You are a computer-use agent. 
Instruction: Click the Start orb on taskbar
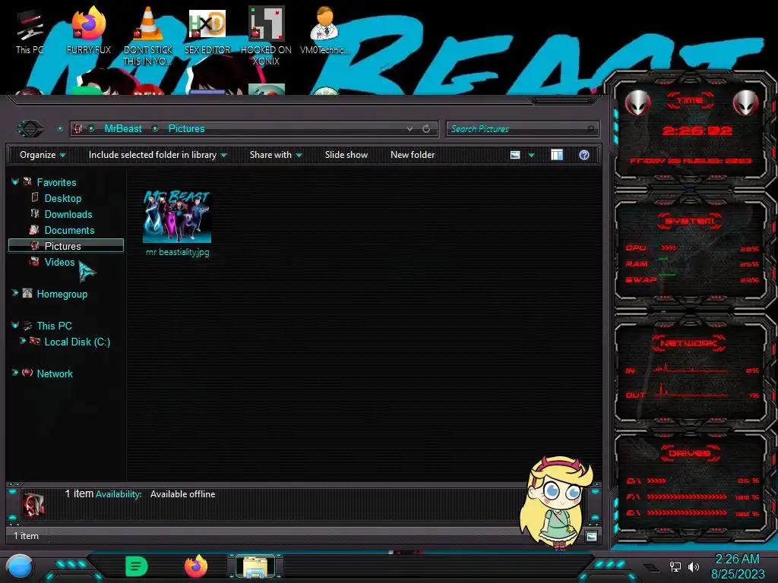click(x=20, y=566)
